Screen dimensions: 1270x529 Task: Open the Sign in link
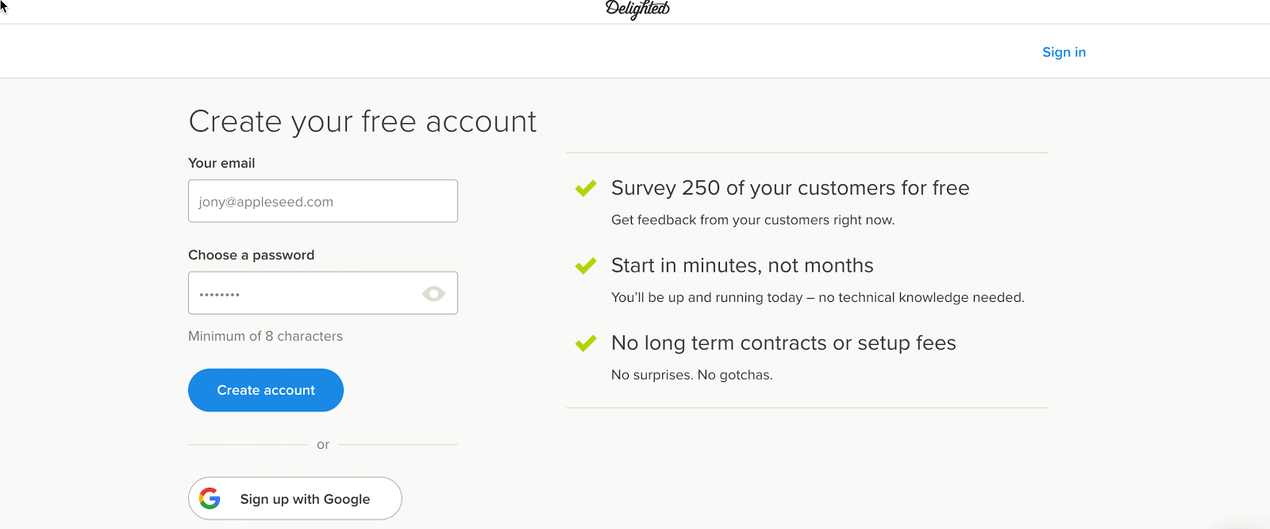point(1064,52)
